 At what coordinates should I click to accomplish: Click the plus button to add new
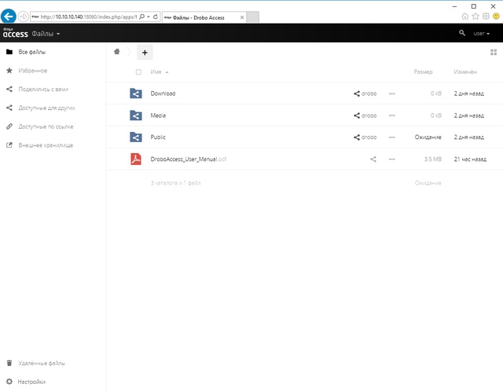(145, 53)
